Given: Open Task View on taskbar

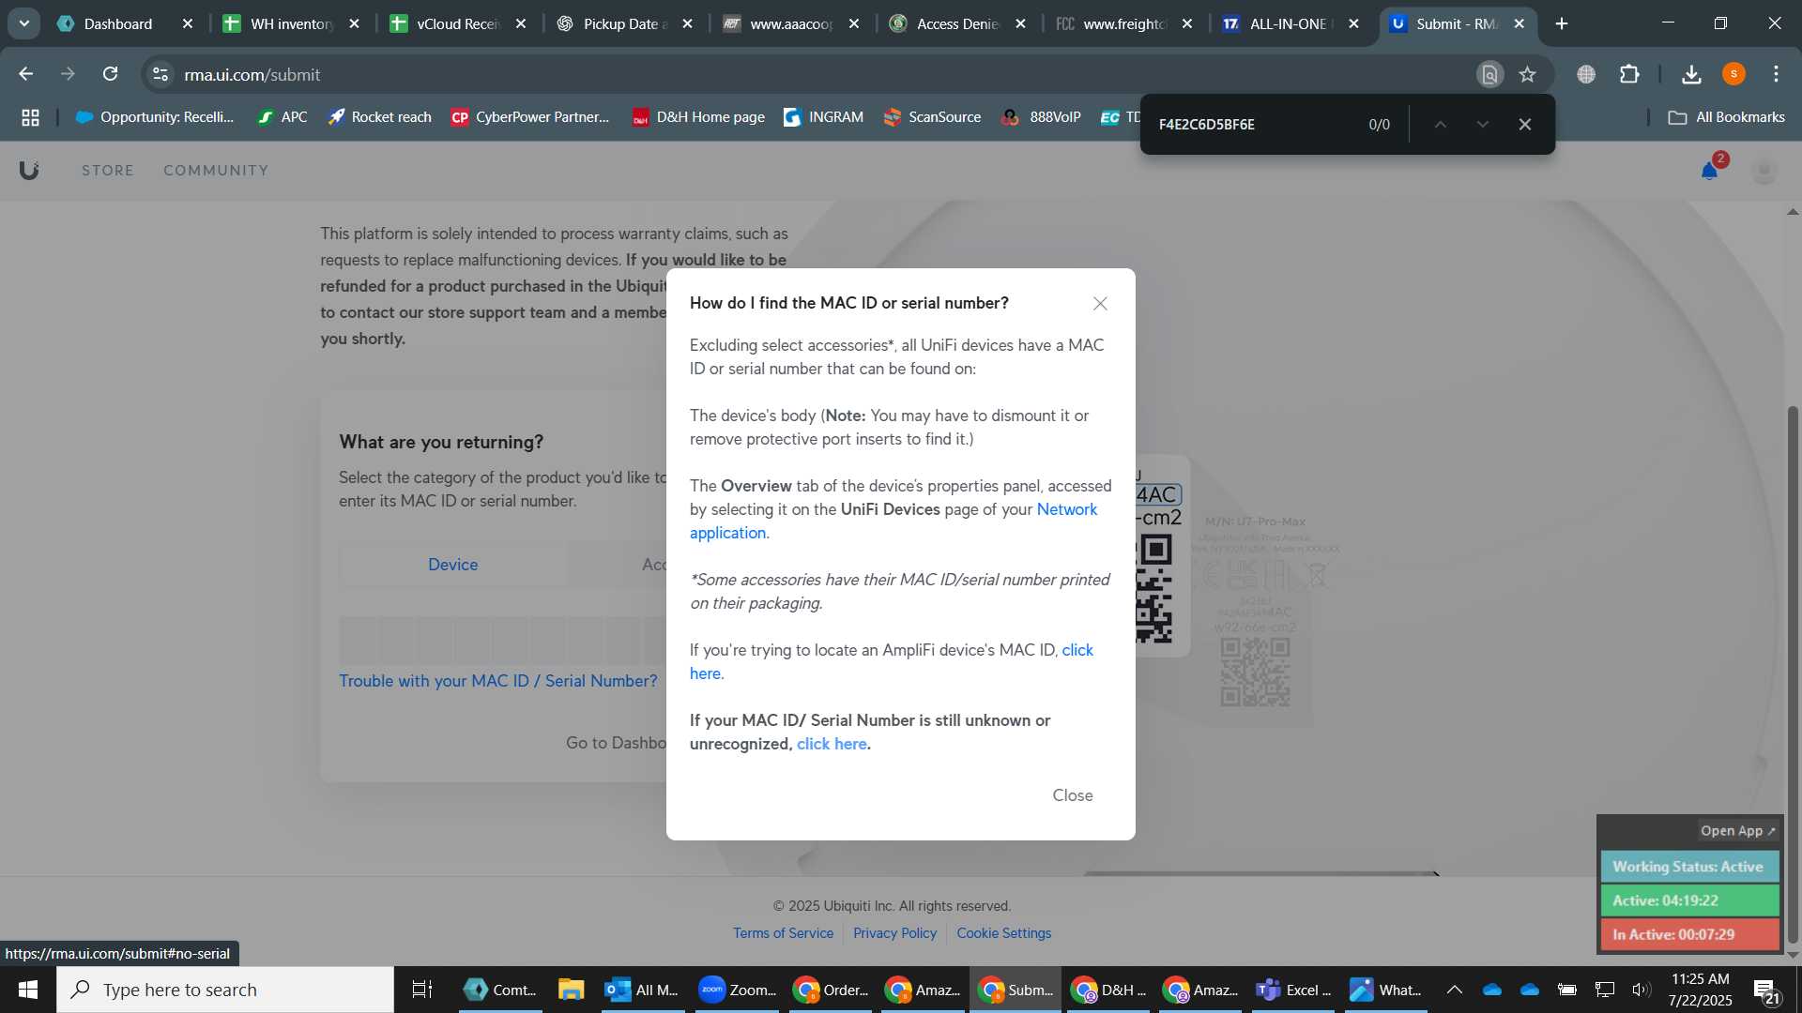Looking at the screenshot, I should coord(422,990).
